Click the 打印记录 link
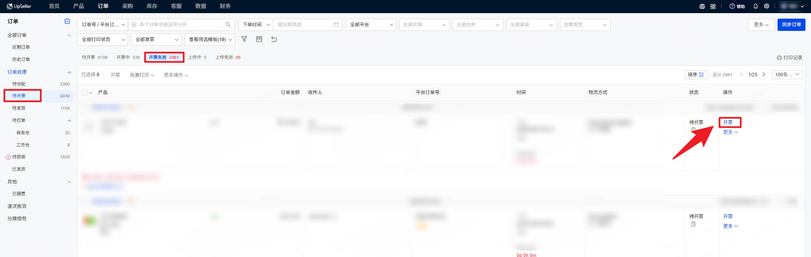This screenshot has height=257, width=811. click(789, 58)
